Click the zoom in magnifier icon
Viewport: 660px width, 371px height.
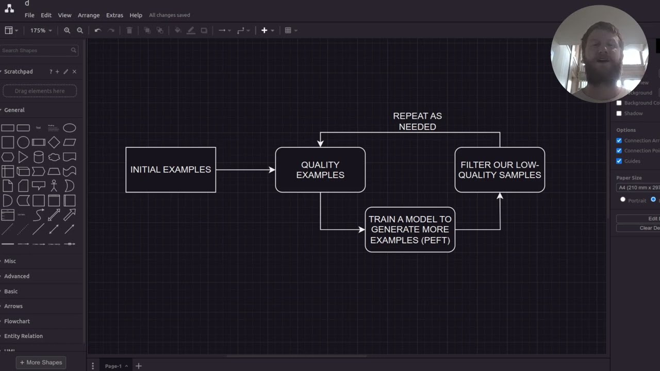pyautogui.click(x=67, y=30)
